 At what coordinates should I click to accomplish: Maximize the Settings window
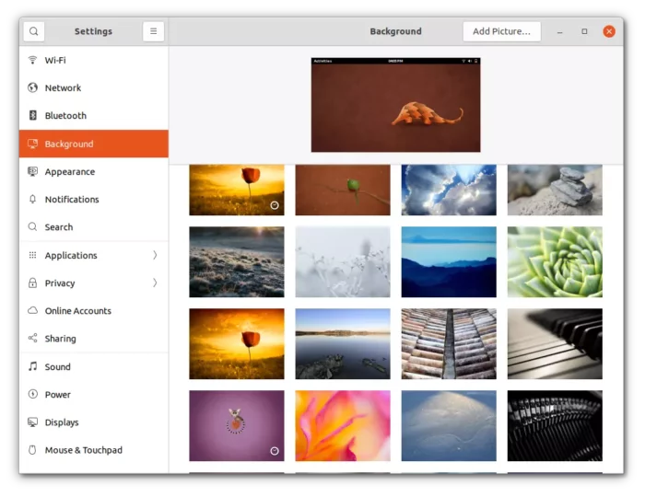[x=584, y=31]
